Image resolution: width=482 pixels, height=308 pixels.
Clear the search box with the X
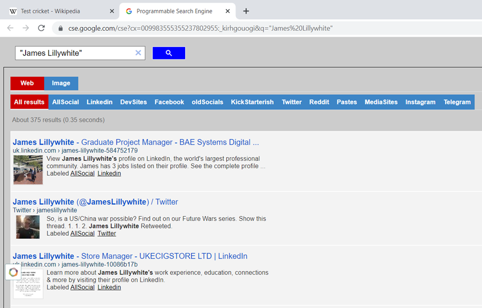138,53
